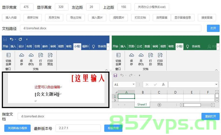Viewport: 221px width, 135px height.
Task: Expand the Excel formula bar arrow
Action: 216,85
